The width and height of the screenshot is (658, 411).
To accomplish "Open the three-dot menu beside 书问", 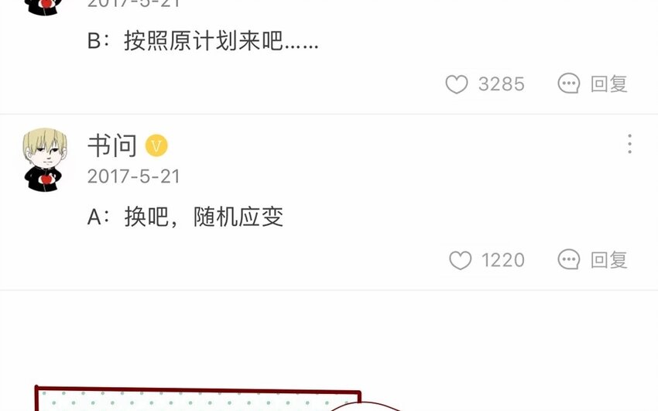I will pos(629,144).
